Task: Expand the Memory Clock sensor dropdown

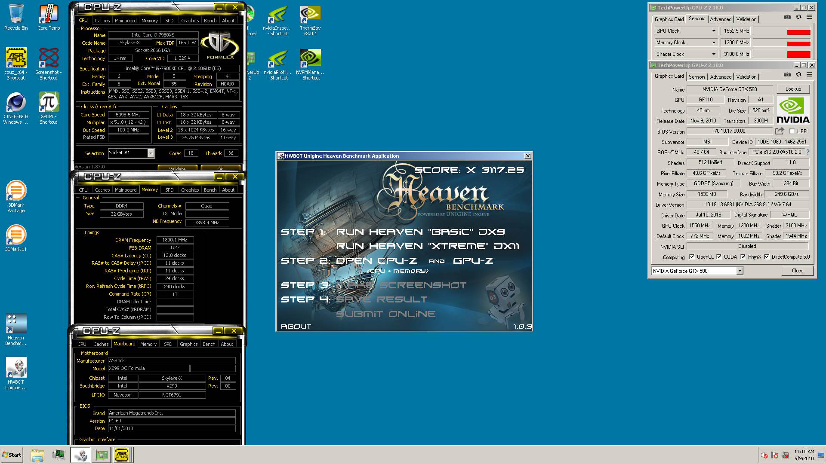Action: click(x=714, y=43)
